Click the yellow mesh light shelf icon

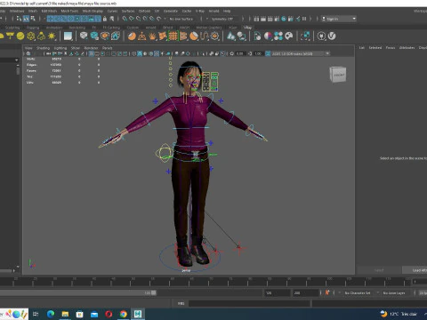click(x=31, y=36)
